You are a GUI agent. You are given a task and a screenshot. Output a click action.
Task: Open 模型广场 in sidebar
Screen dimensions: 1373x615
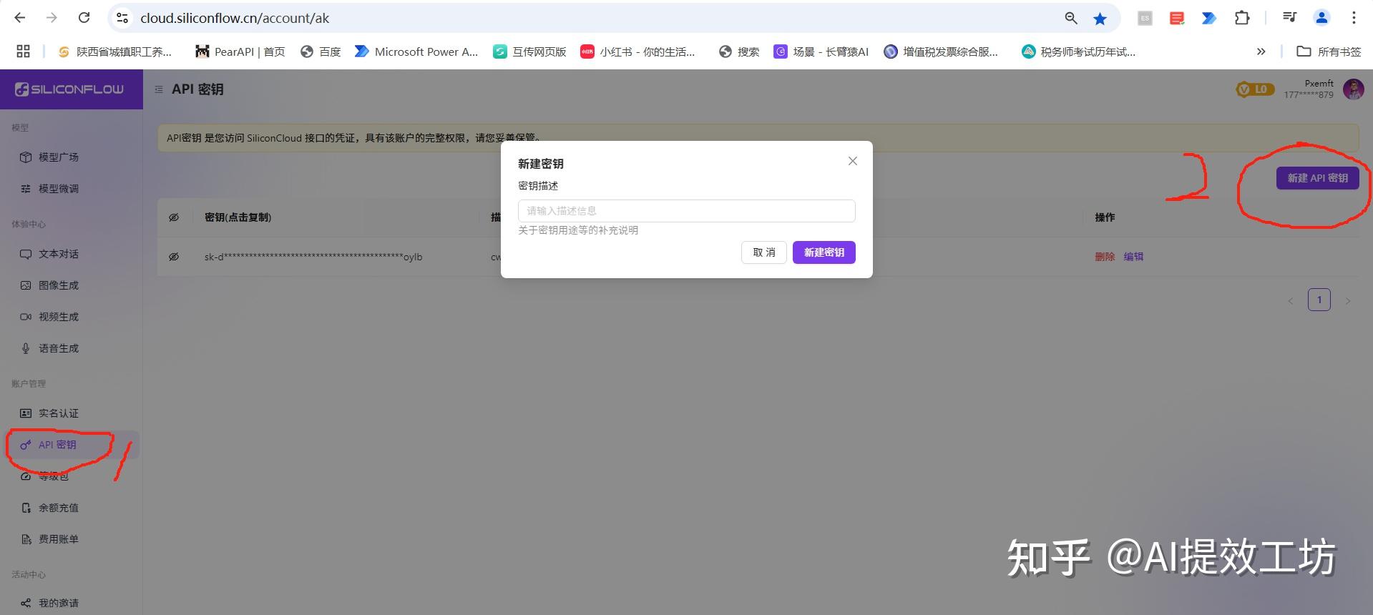(59, 157)
